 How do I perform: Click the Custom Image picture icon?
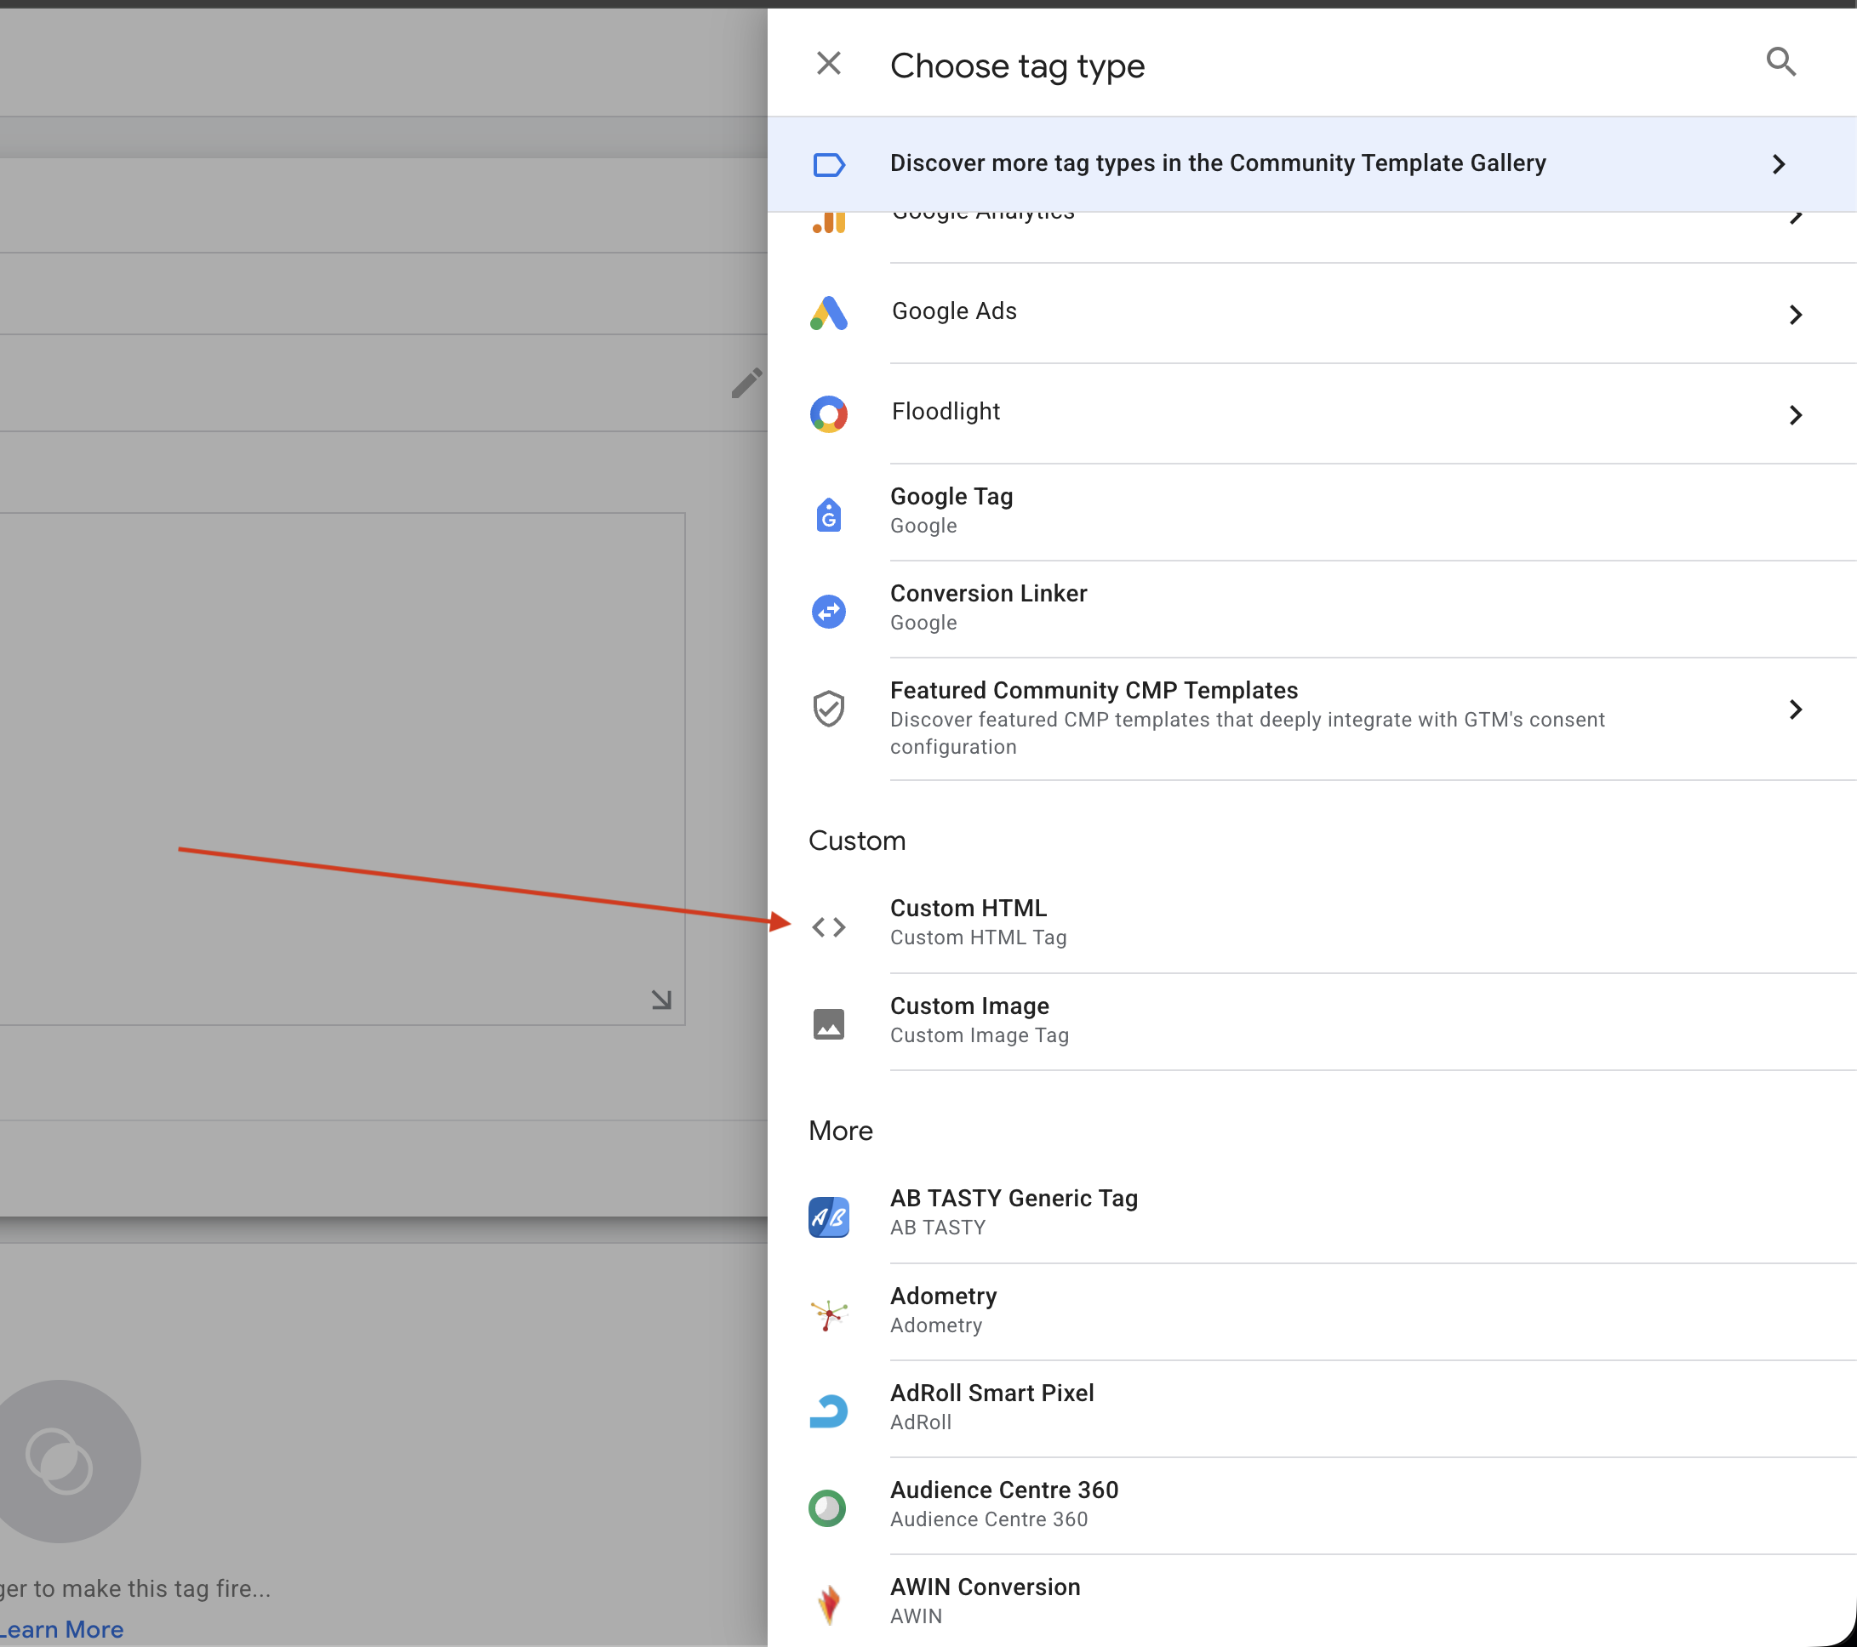(x=829, y=1024)
